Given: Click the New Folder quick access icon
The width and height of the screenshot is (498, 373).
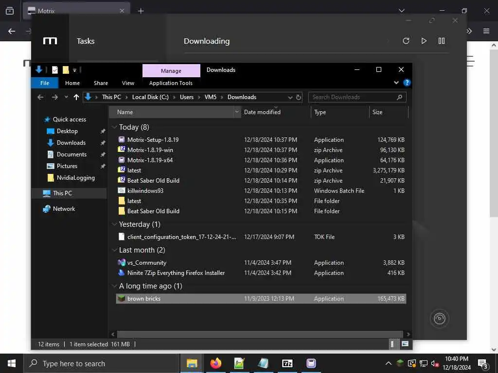Looking at the screenshot, I should pyautogui.click(x=66, y=70).
